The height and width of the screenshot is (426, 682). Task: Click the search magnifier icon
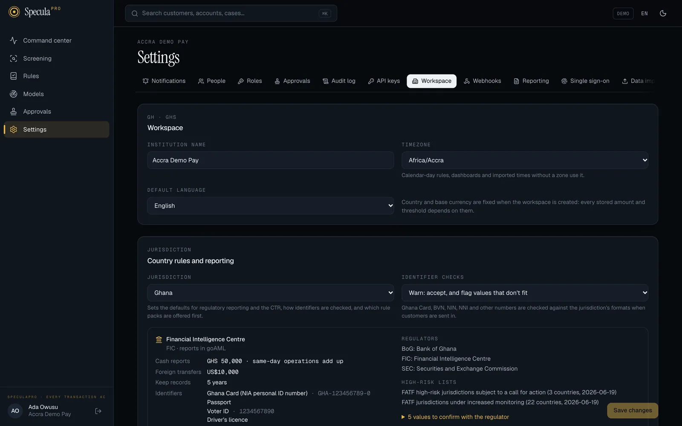pos(135,13)
